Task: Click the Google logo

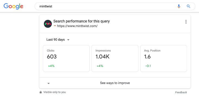Action: [13, 6]
